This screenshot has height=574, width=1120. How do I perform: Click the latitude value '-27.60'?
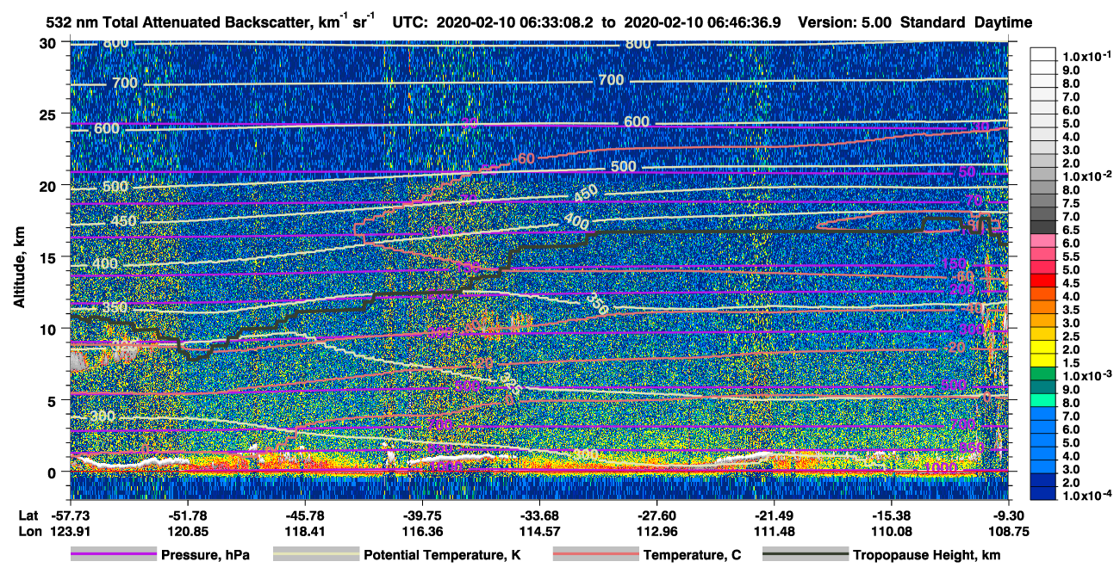pyautogui.click(x=656, y=515)
